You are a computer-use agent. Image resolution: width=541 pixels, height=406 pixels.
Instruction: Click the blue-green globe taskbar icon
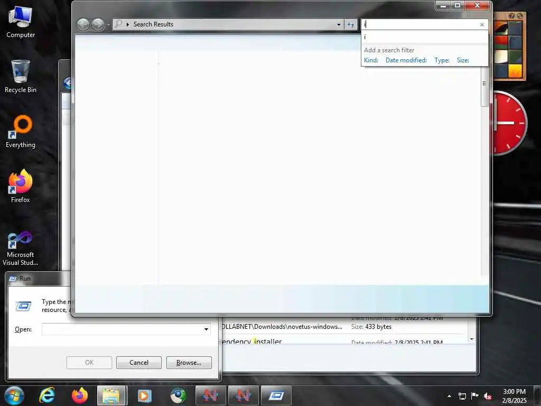click(178, 395)
